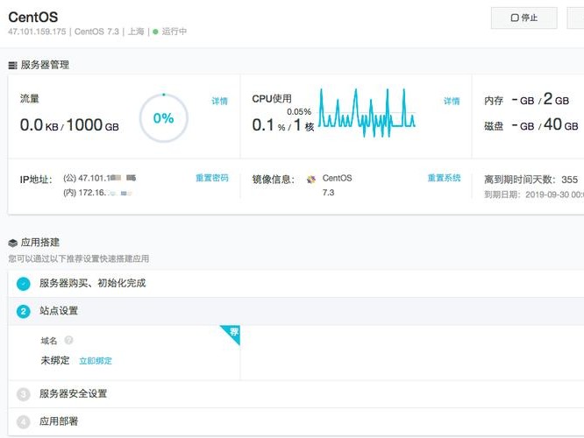Click the 应用搭建 section icon
Image resolution: width=584 pixels, height=438 pixels.
[12, 243]
